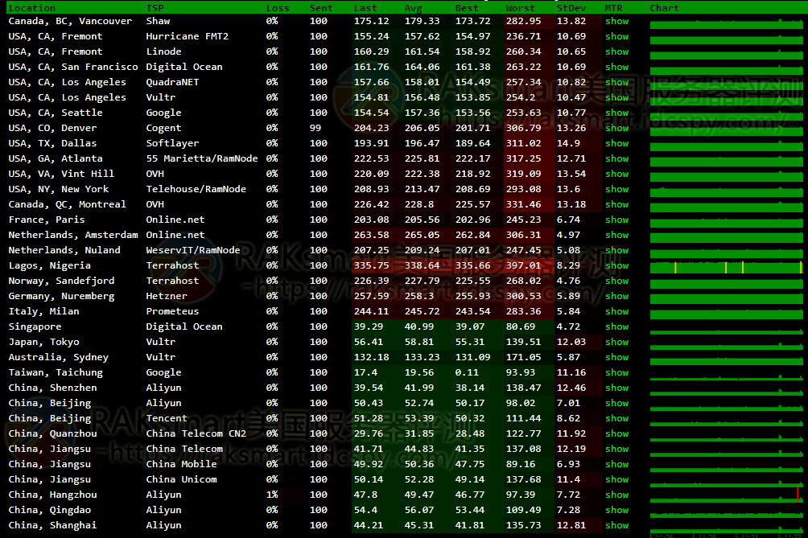Click the Best column header
The height and width of the screenshot is (538, 808).
click(x=467, y=8)
